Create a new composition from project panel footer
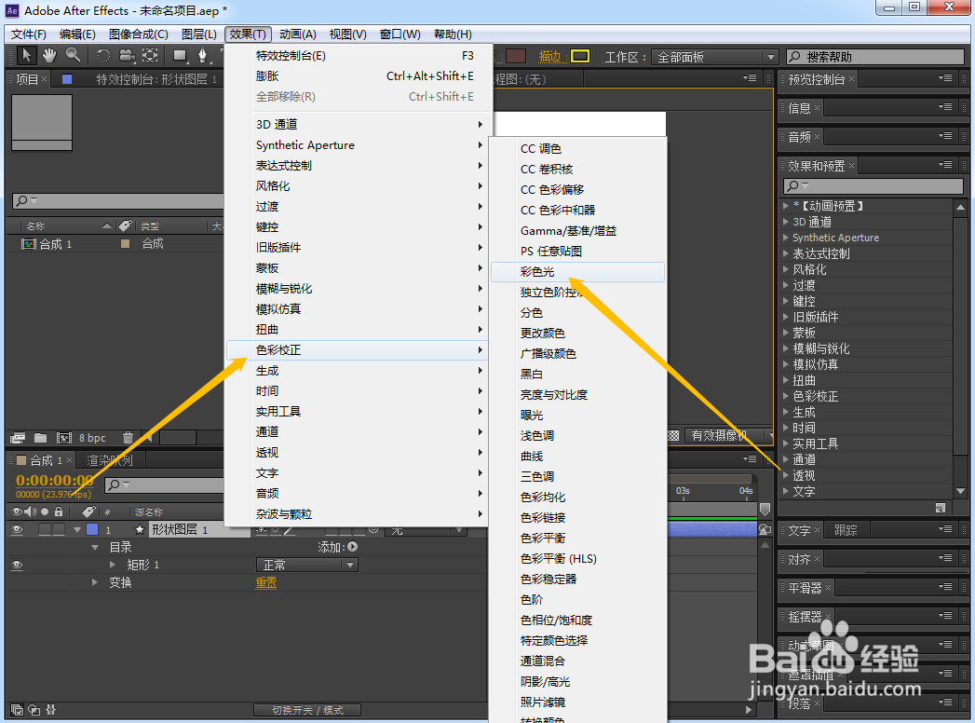This screenshot has width=975, height=723. point(64,438)
